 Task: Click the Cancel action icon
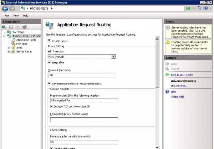pos(167,69)
